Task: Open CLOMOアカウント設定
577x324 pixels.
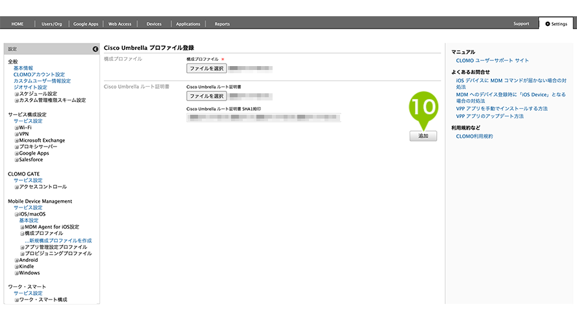Action: tap(39, 75)
